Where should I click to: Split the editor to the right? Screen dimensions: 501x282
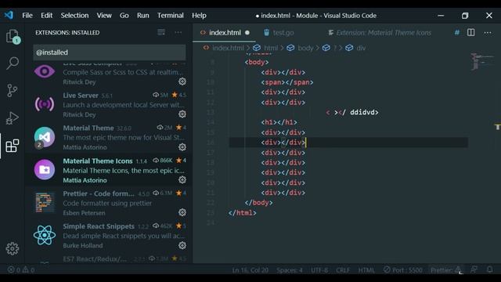471,32
